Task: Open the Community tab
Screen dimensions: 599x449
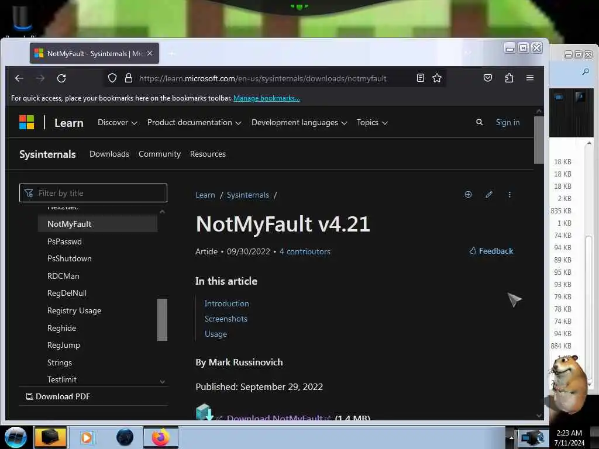Action: 160,154
